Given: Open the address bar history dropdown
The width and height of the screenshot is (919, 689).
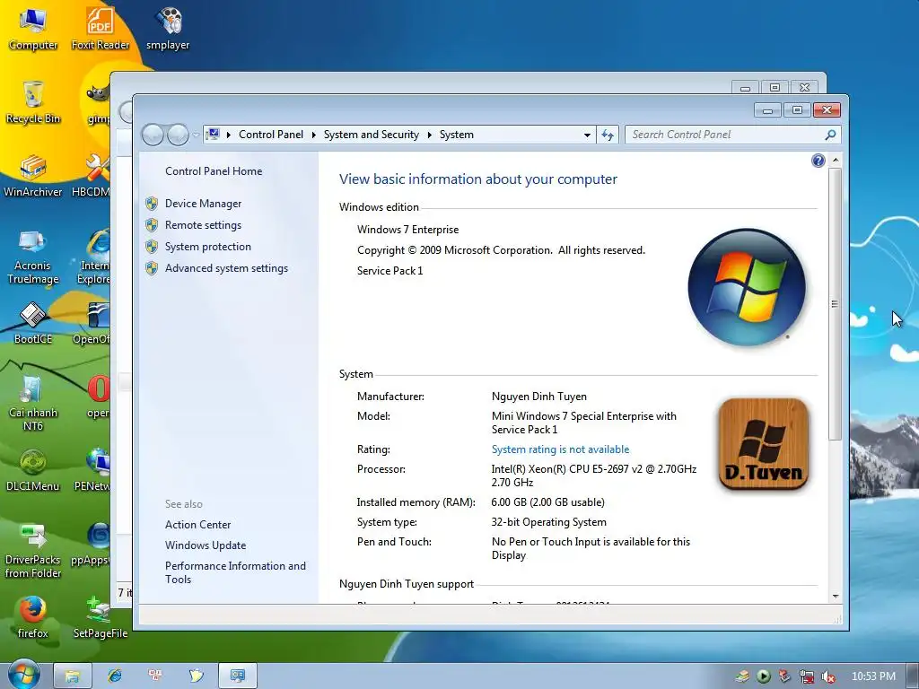Looking at the screenshot, I should 587,135.
